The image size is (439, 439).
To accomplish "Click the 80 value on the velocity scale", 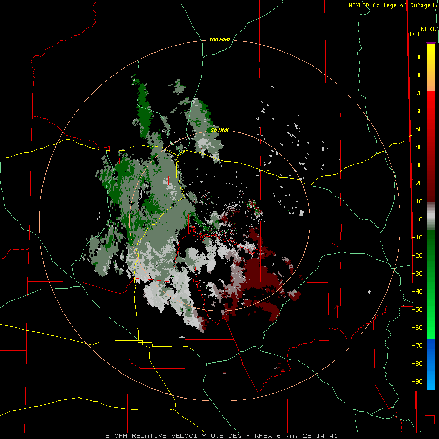I will 419,75.
